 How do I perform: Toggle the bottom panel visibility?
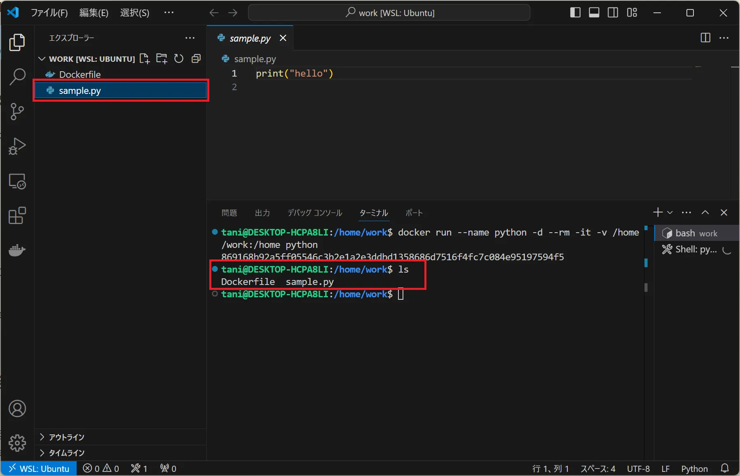594,13
